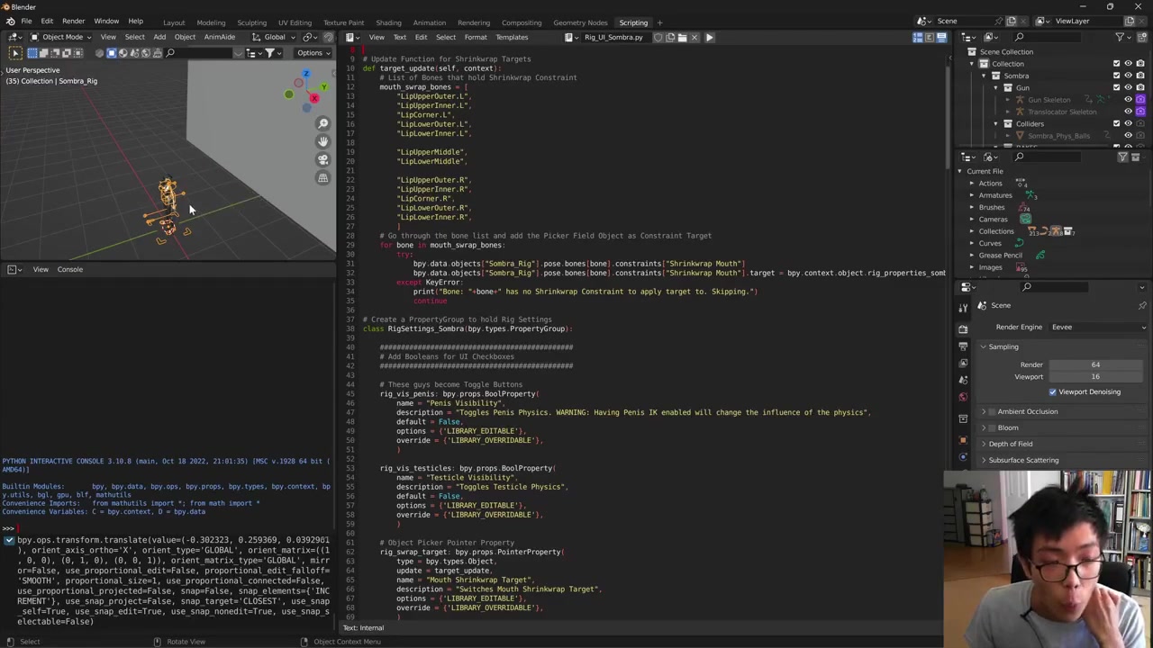The height and width of the screenshot is (648, 1153).
Task: Switch to perspective/orthographic grid icon
Action: [x=323, y=178]
